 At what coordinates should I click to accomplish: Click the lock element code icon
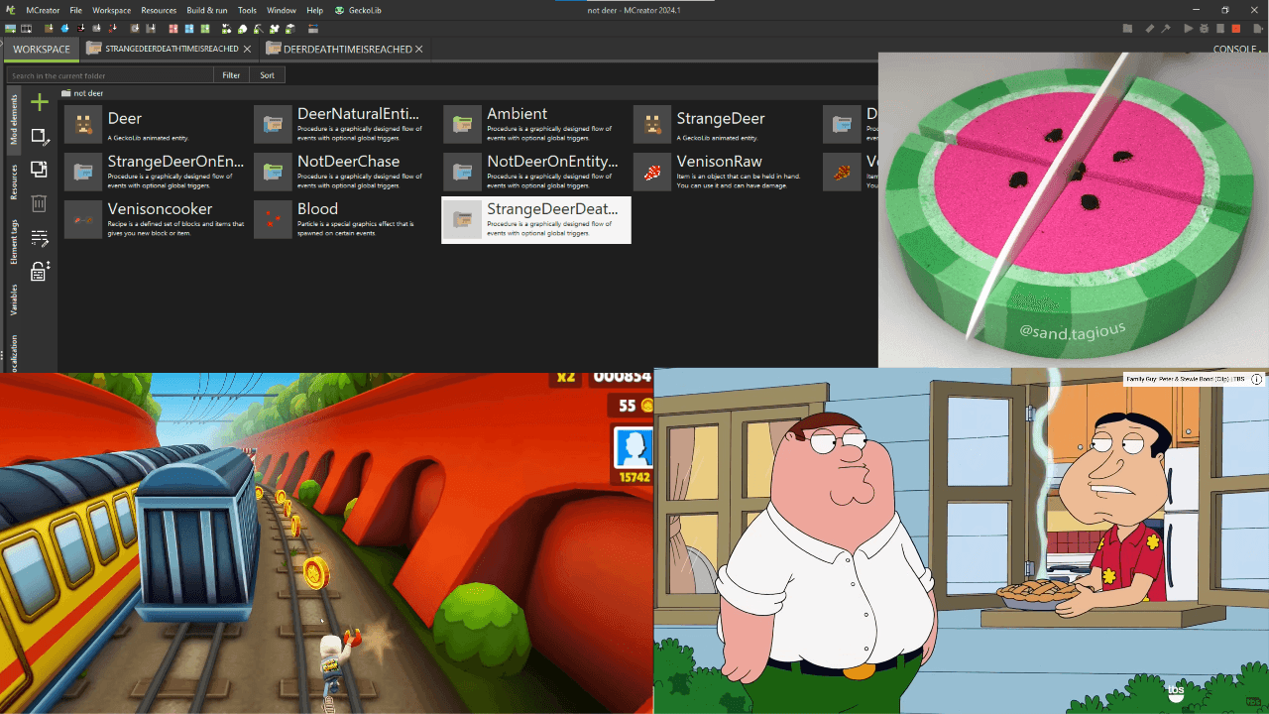pyautogui.click(x=40, y=271)
